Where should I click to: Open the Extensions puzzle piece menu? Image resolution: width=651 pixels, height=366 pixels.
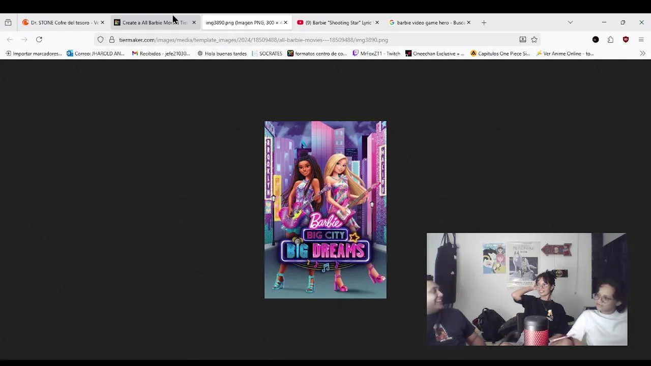point(610,40)
